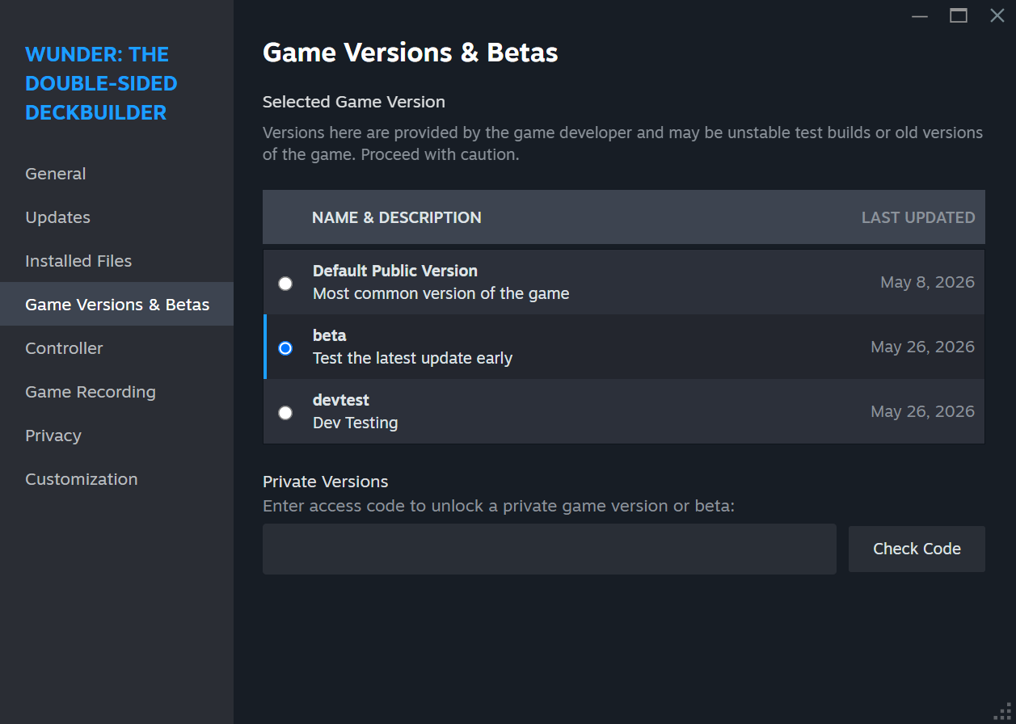Select the devtest version radio button
Viewport: 1016px width, 724px height.
pyautogui.click(x=285, y=413)
